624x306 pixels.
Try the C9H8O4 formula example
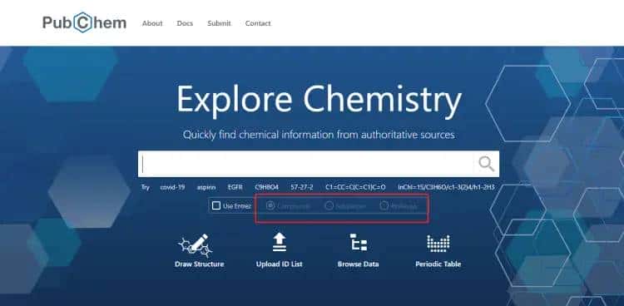click(x=266, y=186)
